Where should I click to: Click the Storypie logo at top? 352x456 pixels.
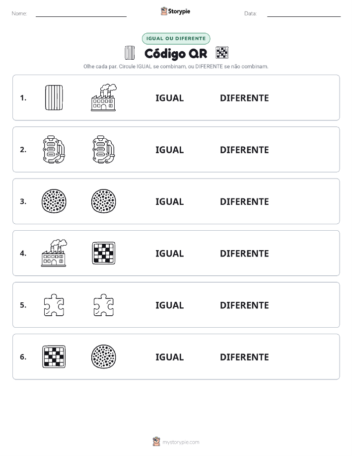point(175,11)
